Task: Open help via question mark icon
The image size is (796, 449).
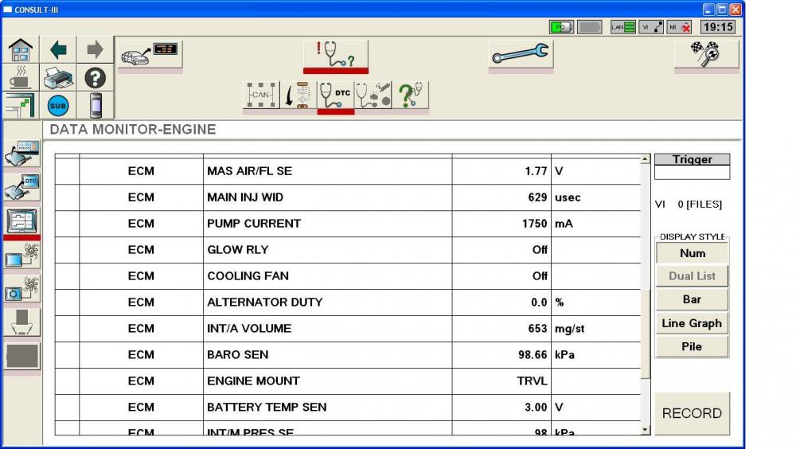Action: [96, 78]
